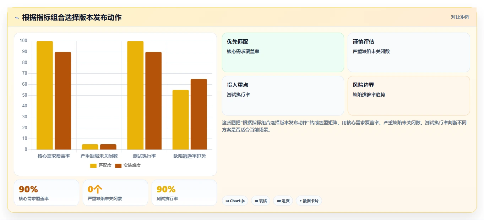Click the 表格 tag

click(x=261, y=201)
